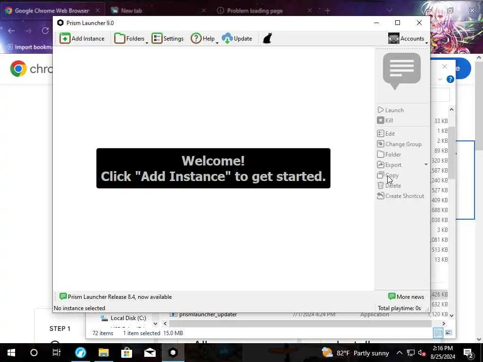Open Microsoft Store from the taskbar
This screenshot has height=362, width=483.
coord(126,353)
